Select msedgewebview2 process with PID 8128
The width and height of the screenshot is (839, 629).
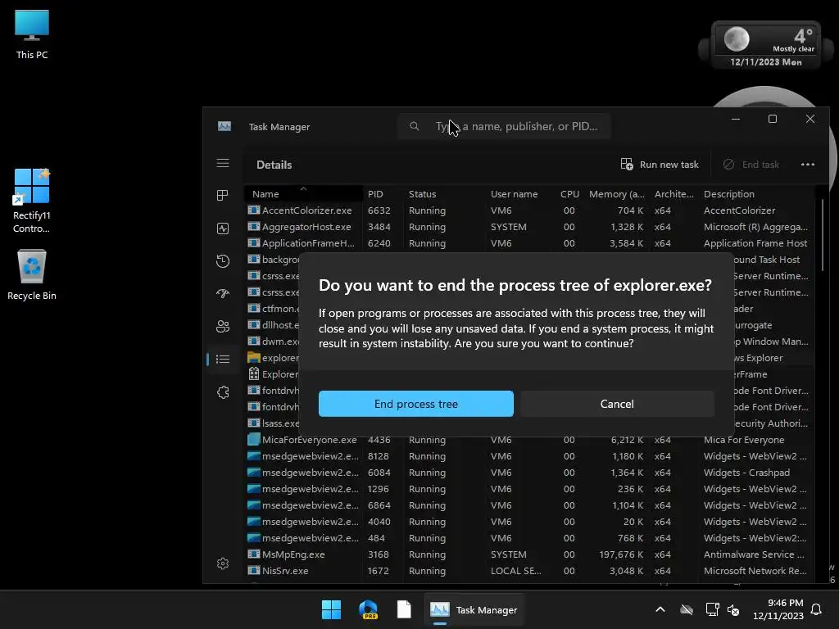tap(530, 455)
